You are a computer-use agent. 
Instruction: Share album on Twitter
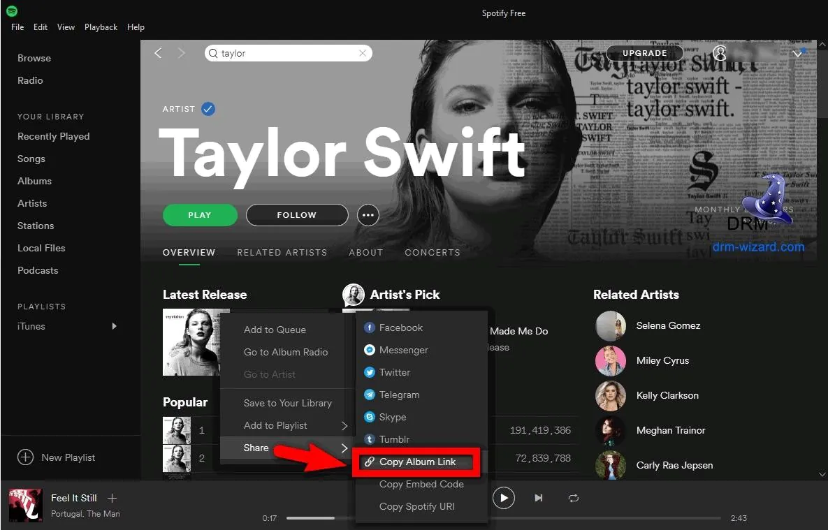point(387,372)
